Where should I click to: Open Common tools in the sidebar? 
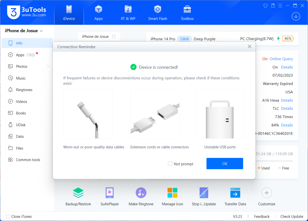(x=27, y=160)
